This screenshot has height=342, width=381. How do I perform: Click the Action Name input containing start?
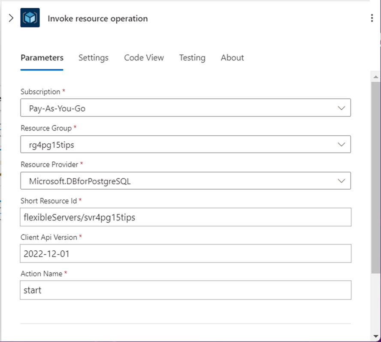click(x=185, y=290)
